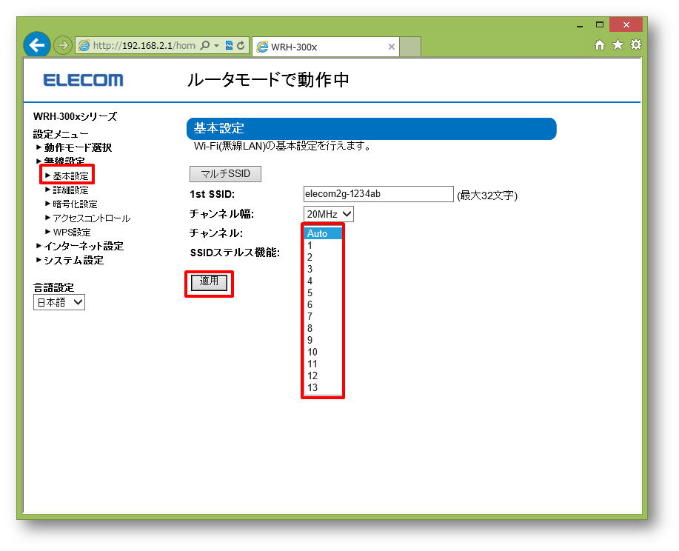This screenshot has width=679, height=551.
Task: Open the 基本設定 menu item
Action: coord(70,176)
